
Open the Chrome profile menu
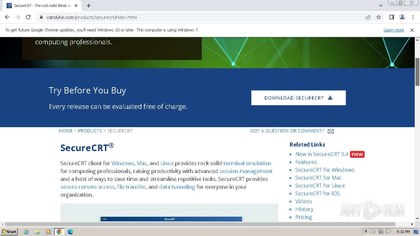click(x=402, y=17)
